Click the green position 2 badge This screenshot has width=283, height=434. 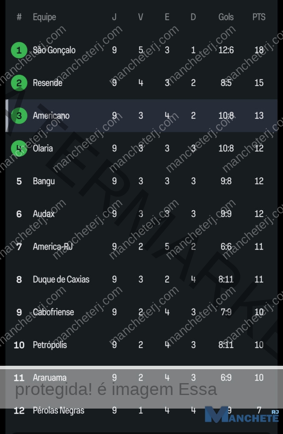click(19, 83)
